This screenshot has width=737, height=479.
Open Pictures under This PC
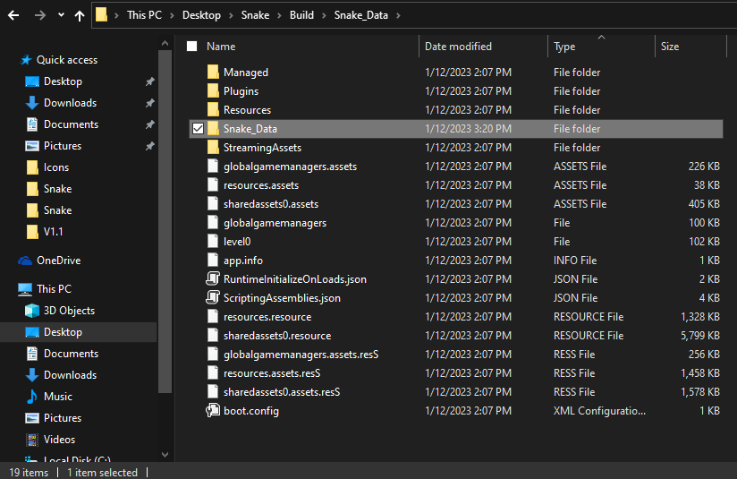pyautogui.click(x=63, y=418)
